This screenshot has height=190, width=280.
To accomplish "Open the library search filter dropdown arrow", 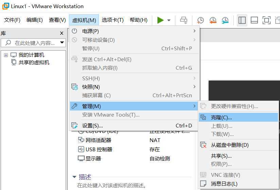I will point(62,43).
